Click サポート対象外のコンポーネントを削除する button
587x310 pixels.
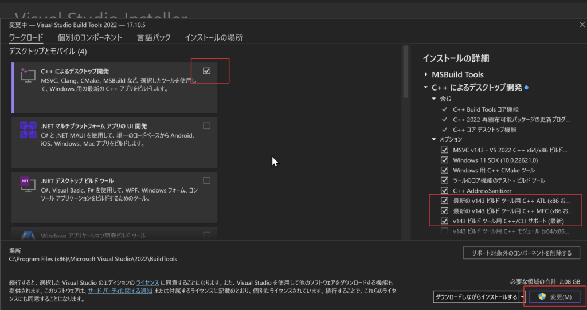point(522,253)
